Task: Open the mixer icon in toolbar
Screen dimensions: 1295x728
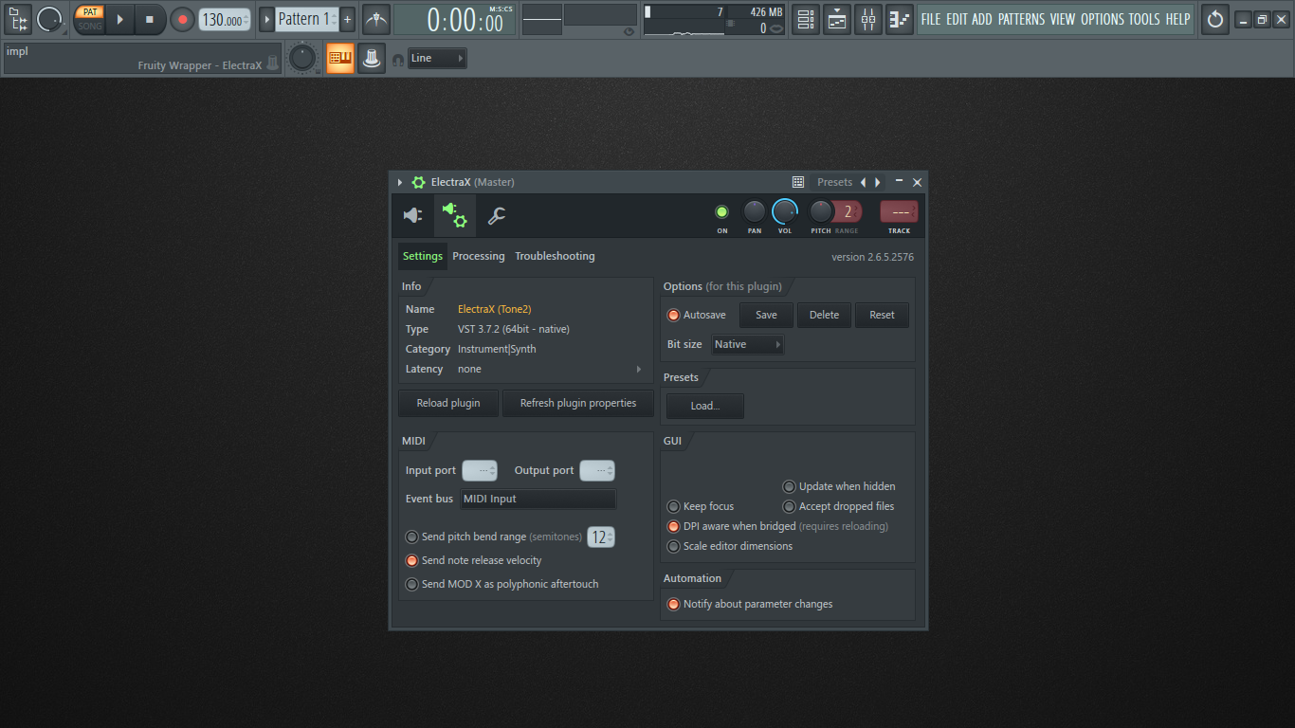Action: (x=868, y=19)
